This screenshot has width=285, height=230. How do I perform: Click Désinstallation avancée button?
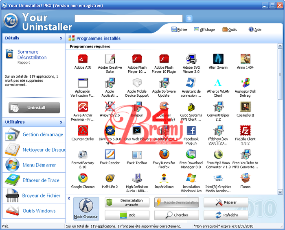coord(127,202)
